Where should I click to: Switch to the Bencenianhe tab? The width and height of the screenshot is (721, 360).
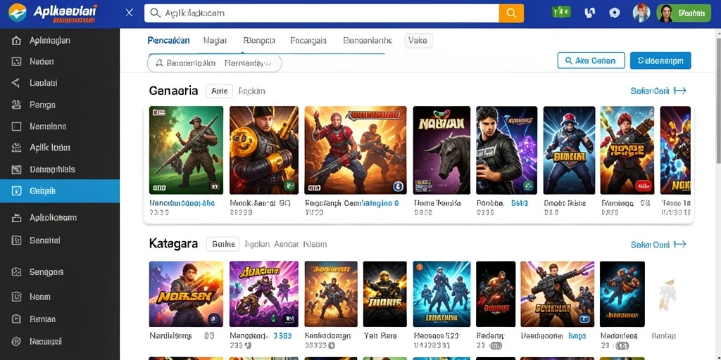pos(368,40)
